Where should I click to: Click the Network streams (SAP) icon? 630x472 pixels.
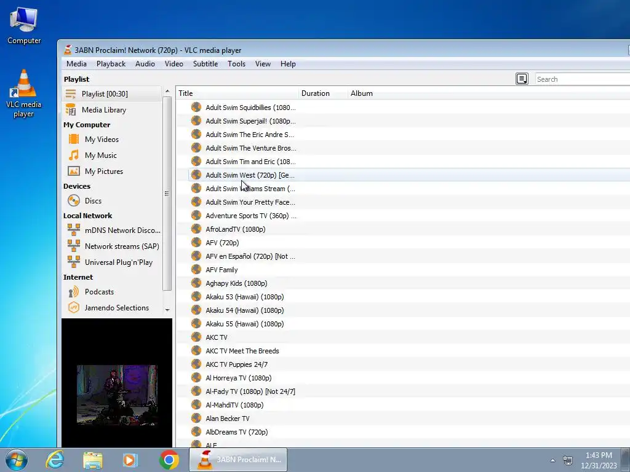pos(74,246)
